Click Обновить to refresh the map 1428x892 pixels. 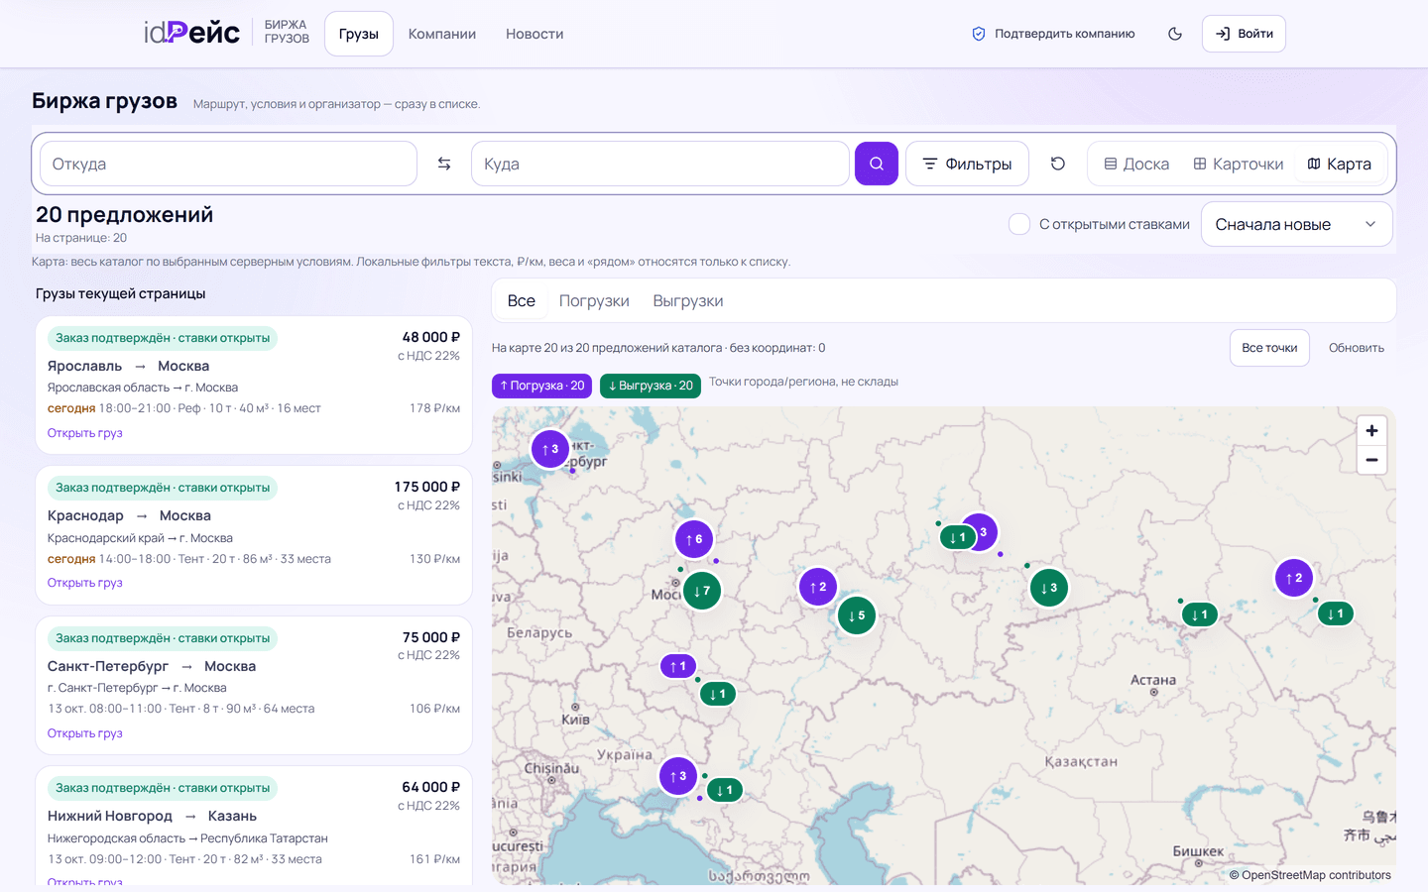point(1357,348)
